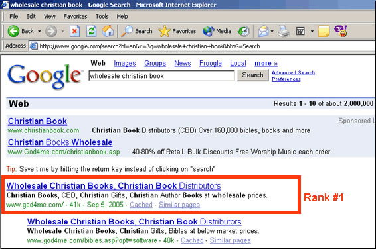Expand the Mail dropdown arrow

click(x=272, y=31)
